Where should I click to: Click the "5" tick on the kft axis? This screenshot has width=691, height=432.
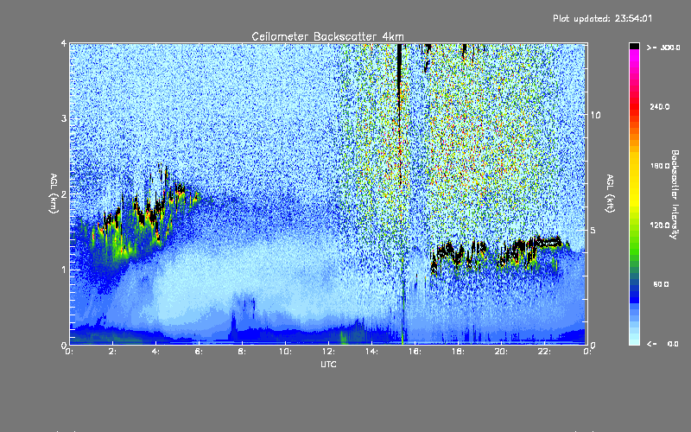pos(593,230)
